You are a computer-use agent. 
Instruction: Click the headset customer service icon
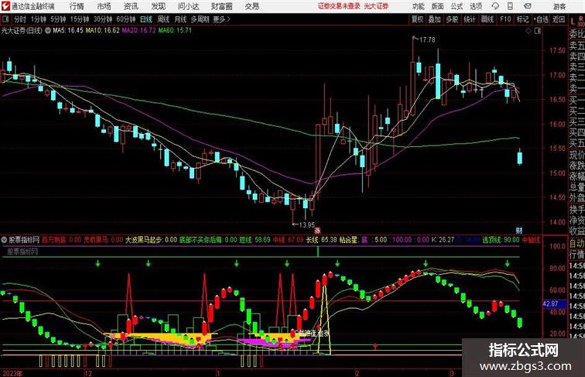tap(495, 6)
